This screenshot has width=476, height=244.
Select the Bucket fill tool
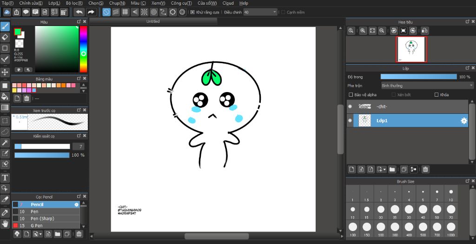coord(5,97)
